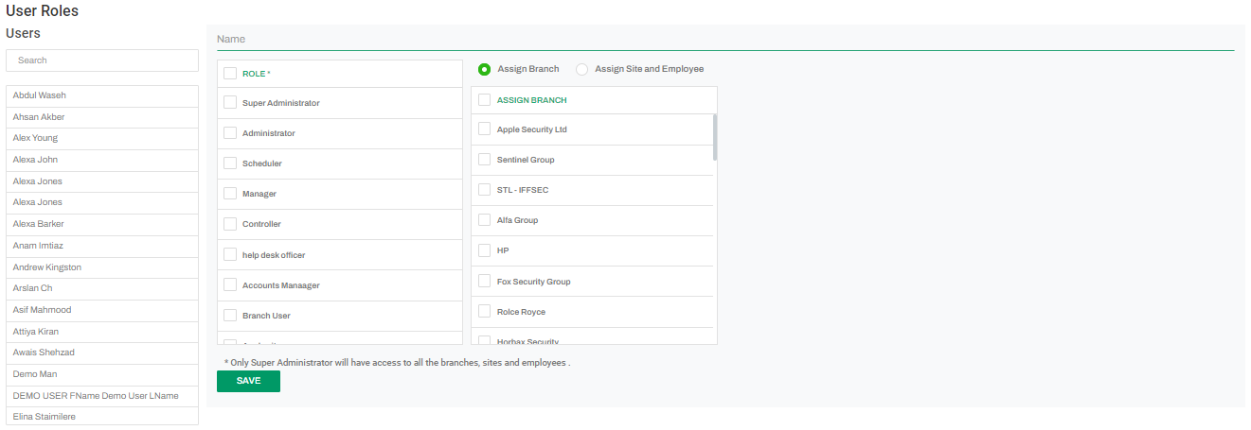Select all branches via ASSIGN BRANCH checkbox
Image resolution: width=1251 pixels, height=430 pixels.
484,99
